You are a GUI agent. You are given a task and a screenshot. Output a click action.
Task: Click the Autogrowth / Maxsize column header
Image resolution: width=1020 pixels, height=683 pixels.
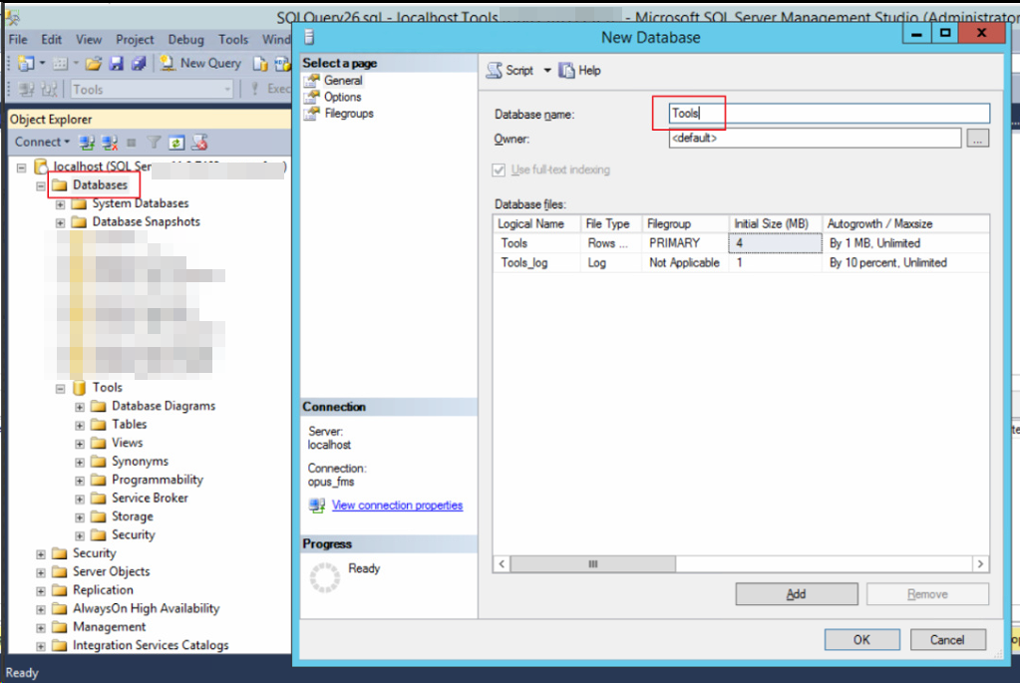click(905, 223)
